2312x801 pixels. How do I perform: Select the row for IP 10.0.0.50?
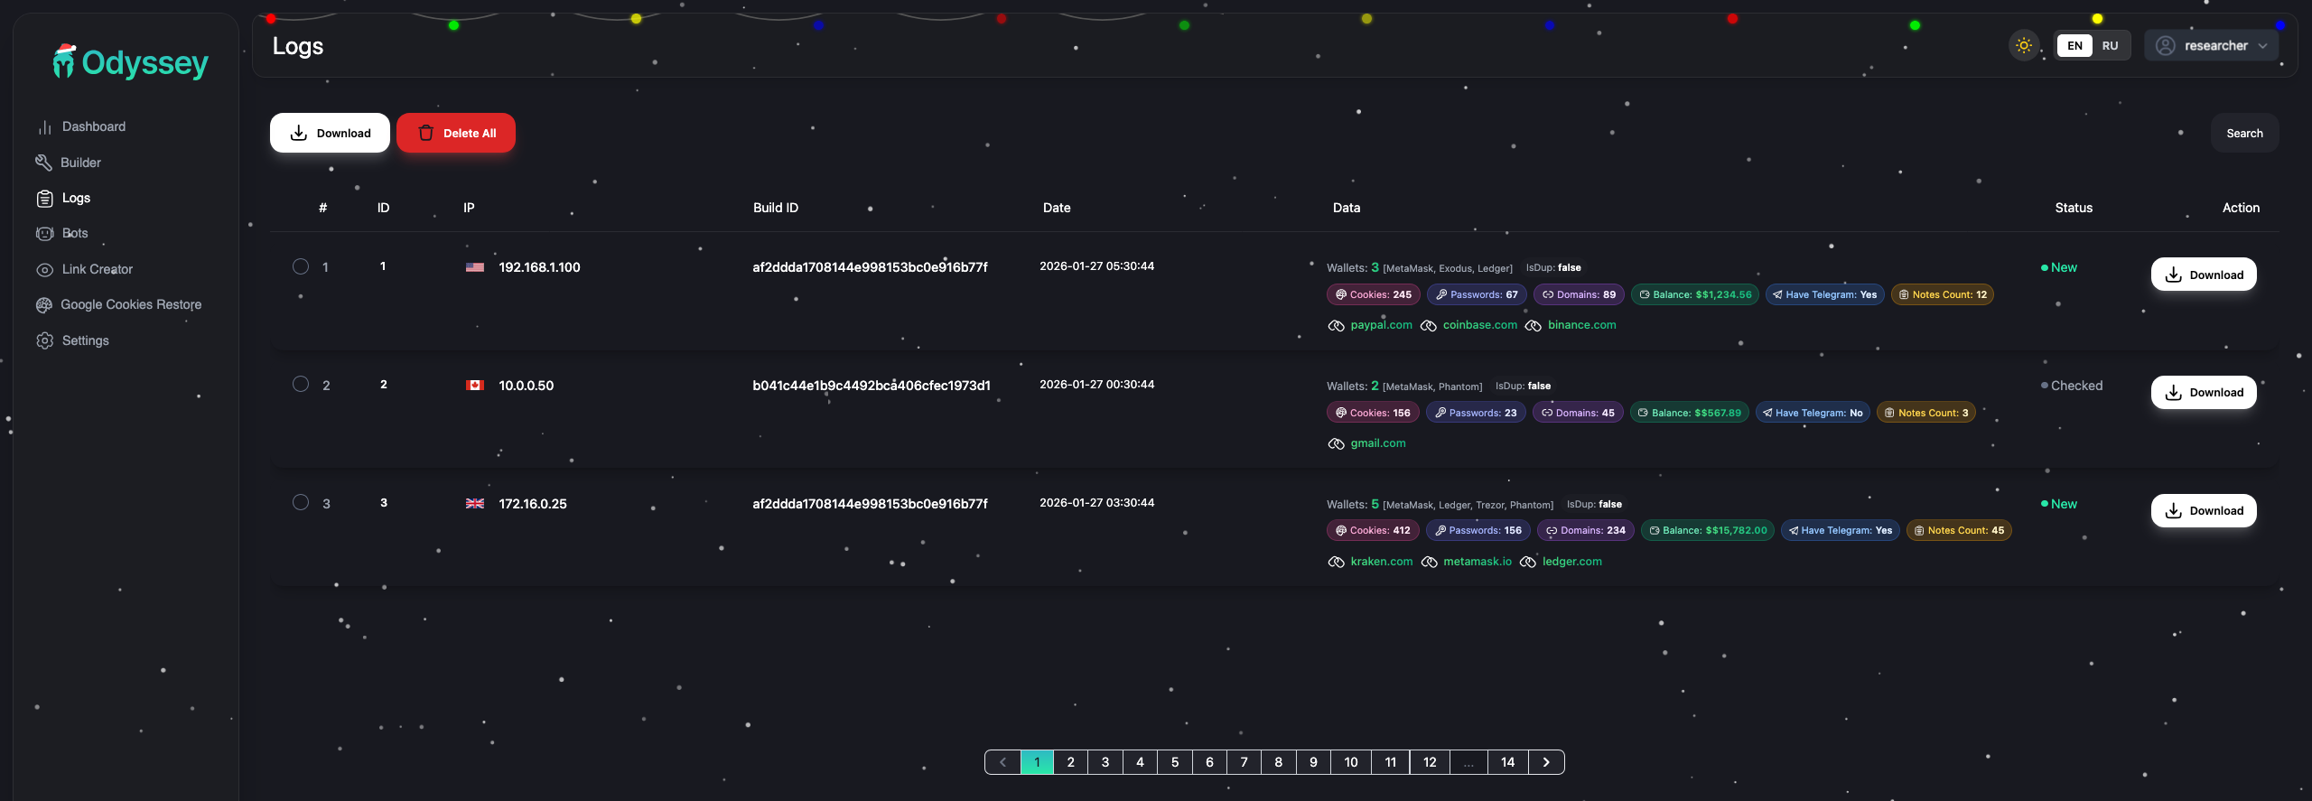tap(301, 384)
